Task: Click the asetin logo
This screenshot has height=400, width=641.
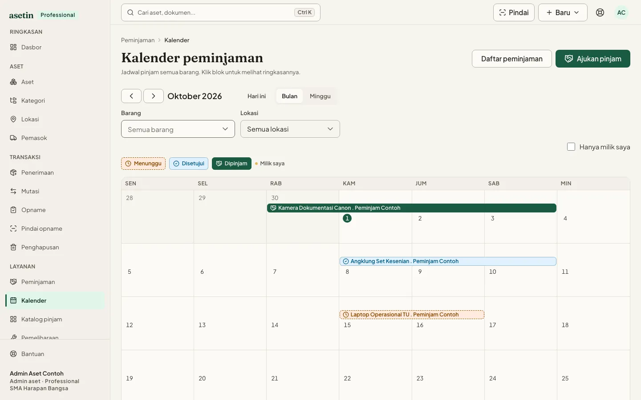Action: click(x=21, y=15)
